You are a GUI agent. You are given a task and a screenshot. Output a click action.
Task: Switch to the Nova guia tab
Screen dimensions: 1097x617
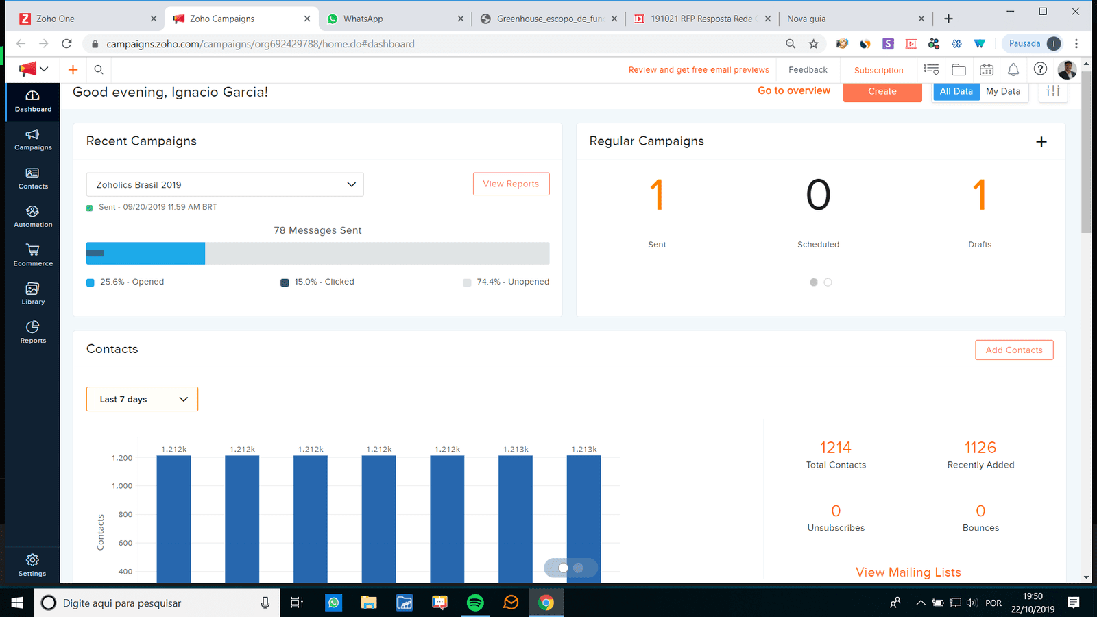856,19
